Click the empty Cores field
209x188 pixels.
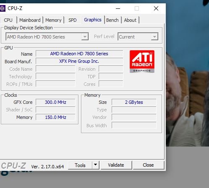(x=111, y=84)
